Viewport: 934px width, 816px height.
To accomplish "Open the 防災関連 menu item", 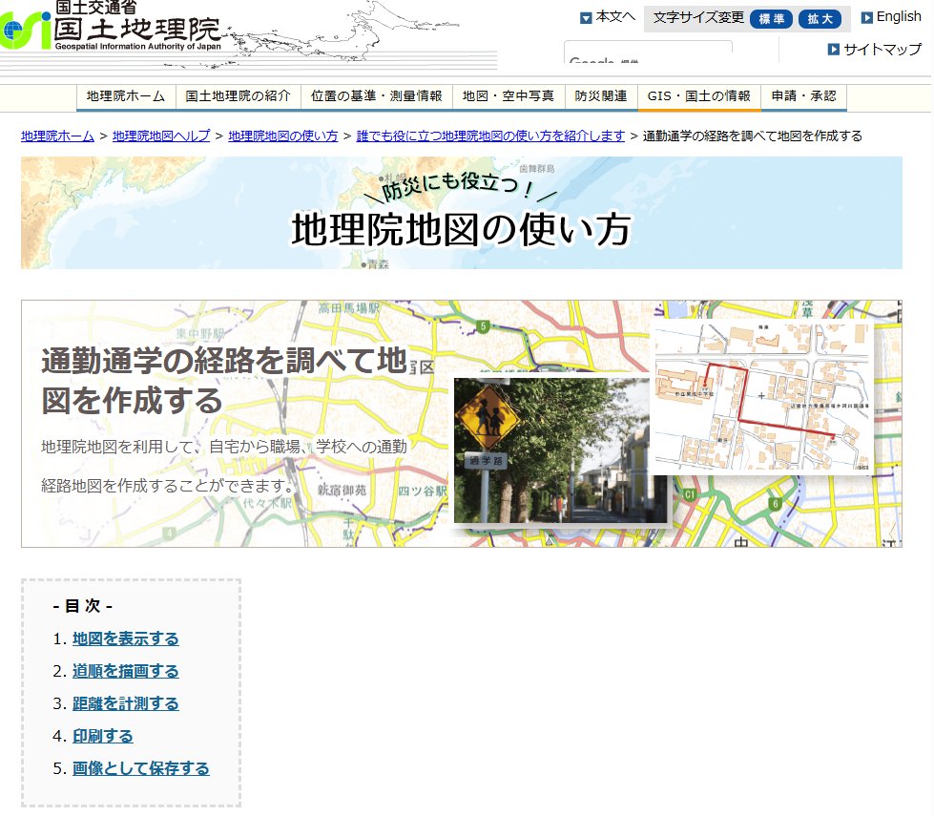I will point(600,96).
